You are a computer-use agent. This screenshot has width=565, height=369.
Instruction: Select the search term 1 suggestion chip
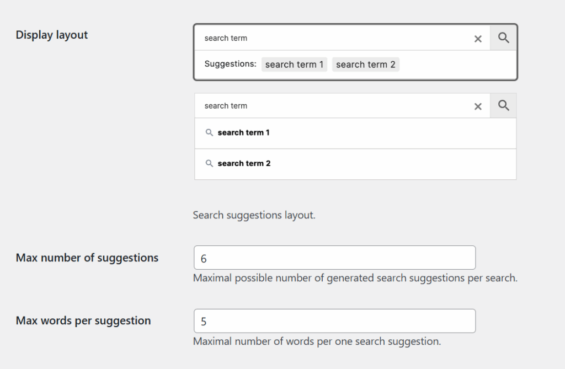294,64
